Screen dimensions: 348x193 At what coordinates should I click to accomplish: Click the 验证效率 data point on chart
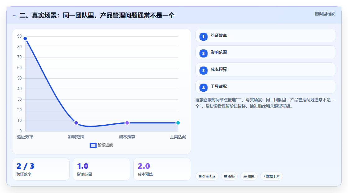click(x=25, y=39)
